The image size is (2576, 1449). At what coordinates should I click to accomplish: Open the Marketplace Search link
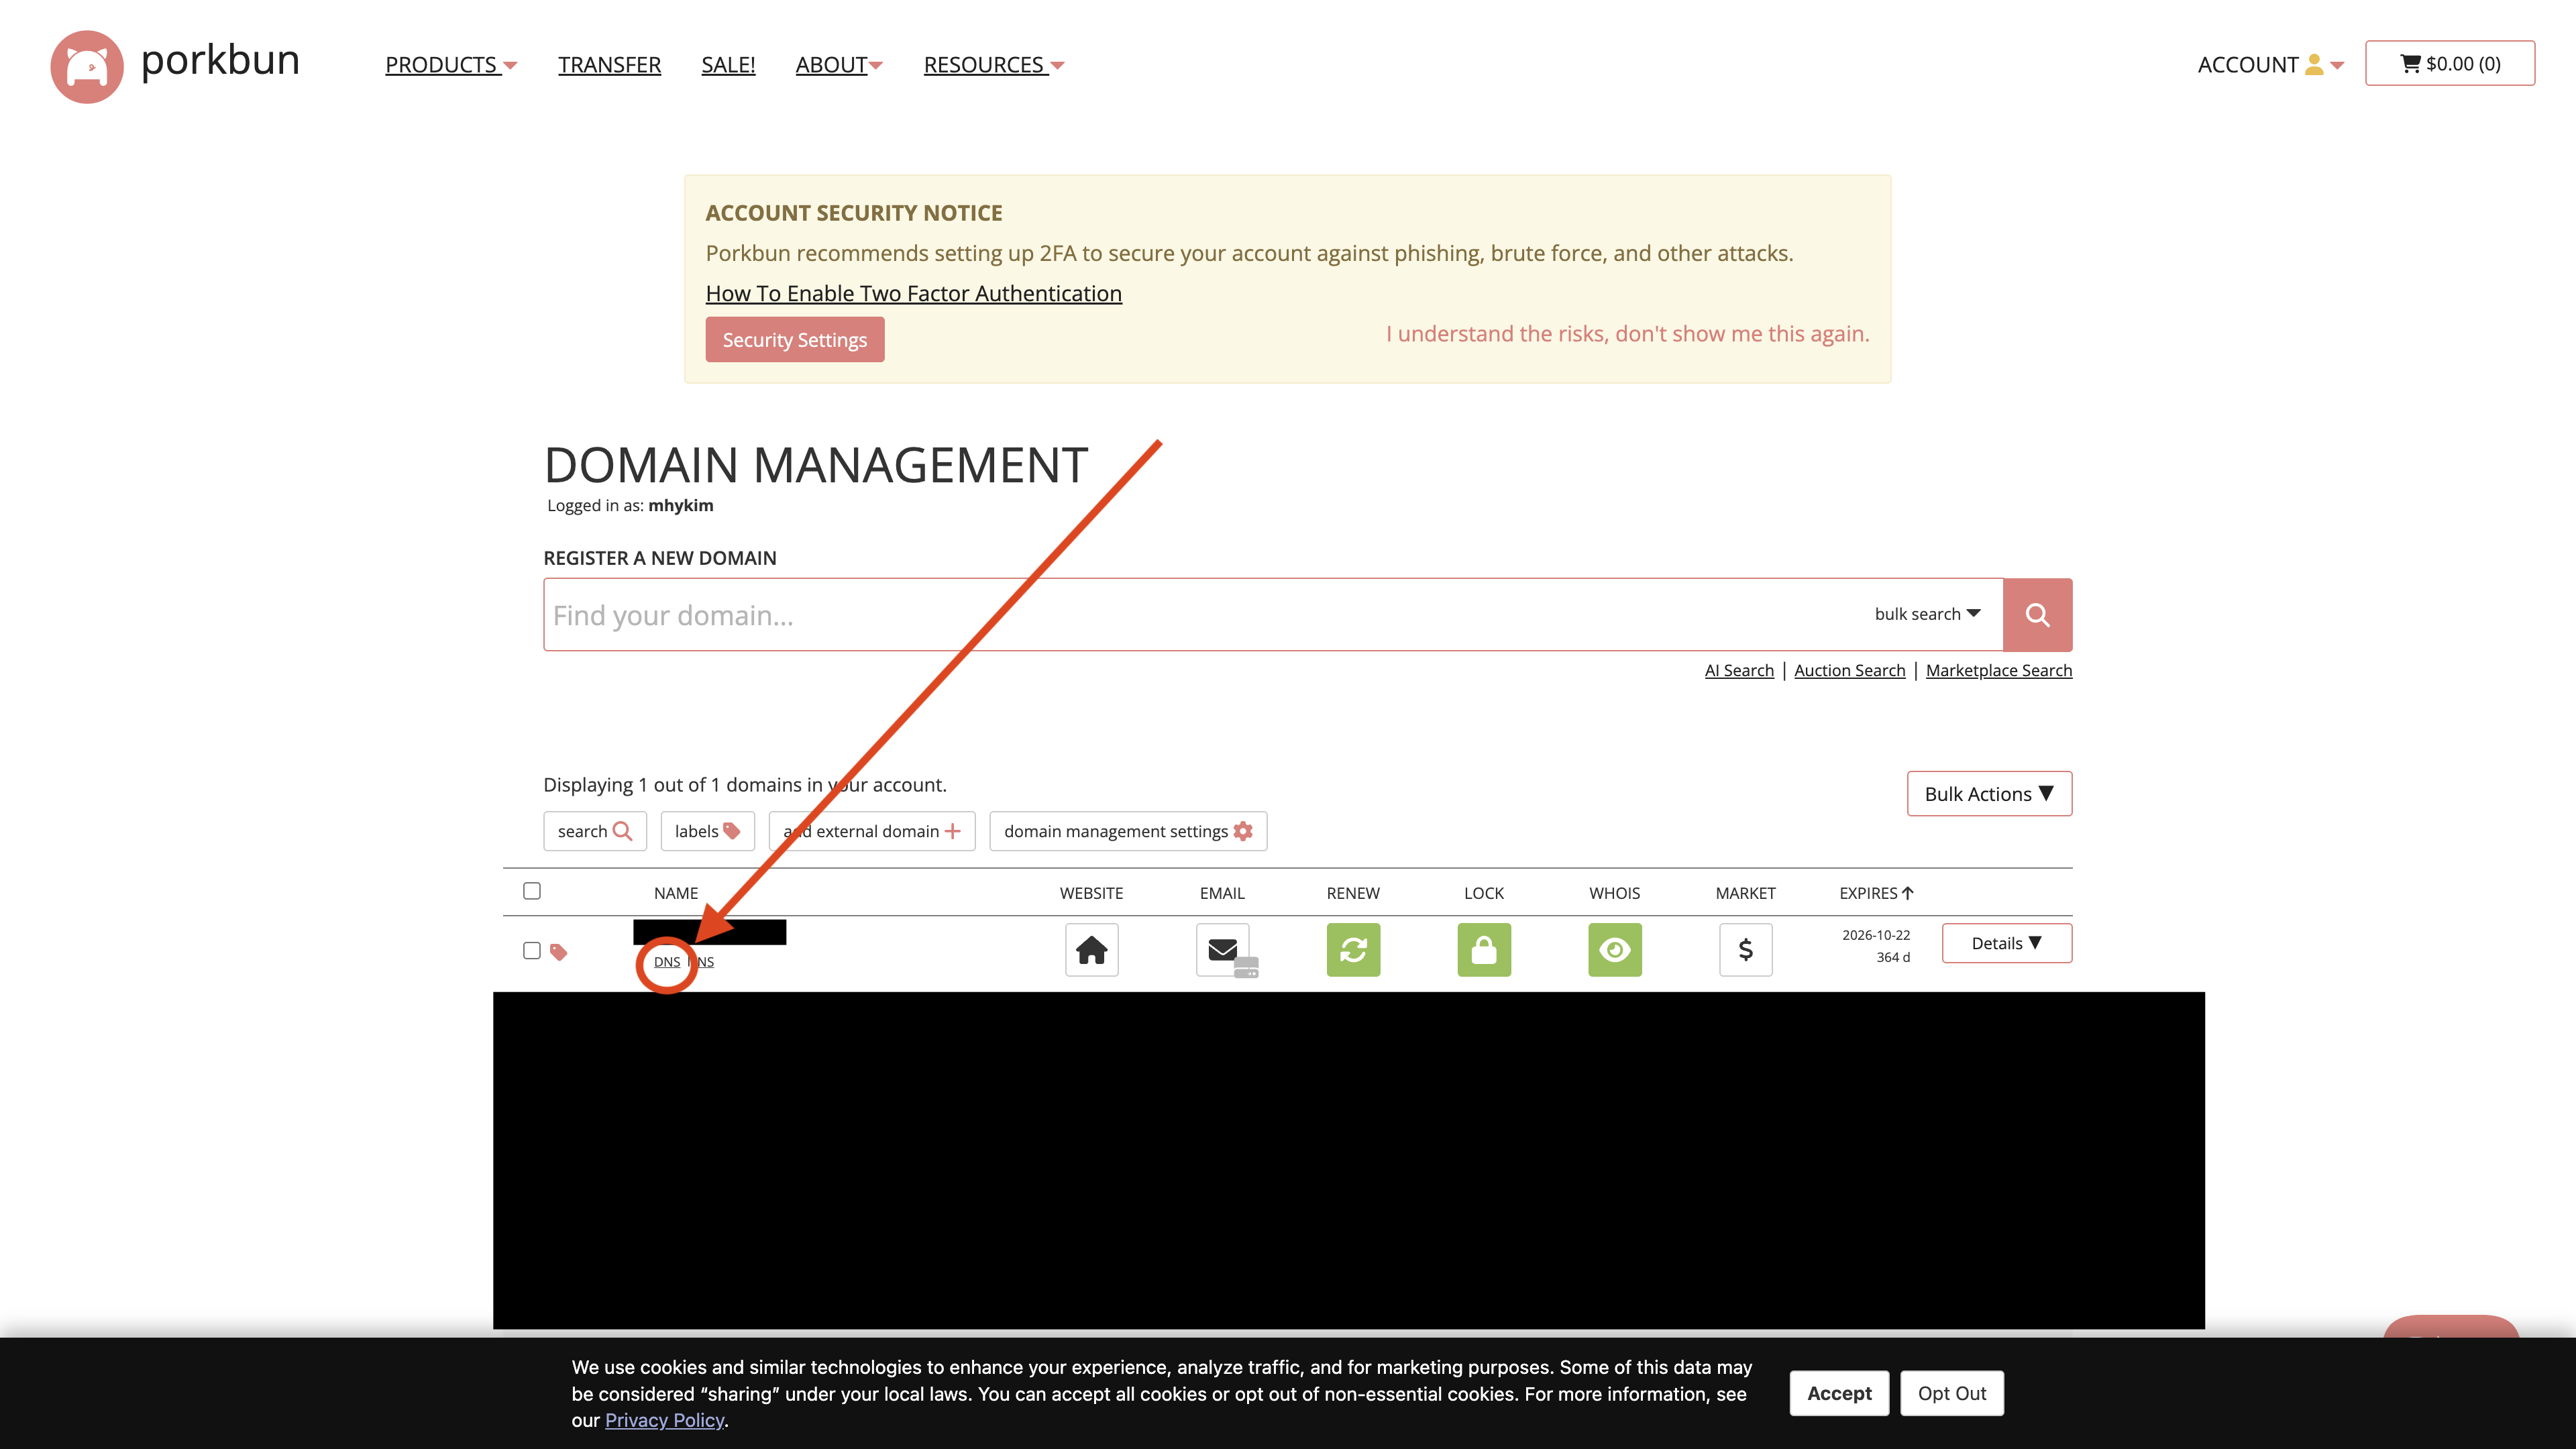pos(1999,670)
